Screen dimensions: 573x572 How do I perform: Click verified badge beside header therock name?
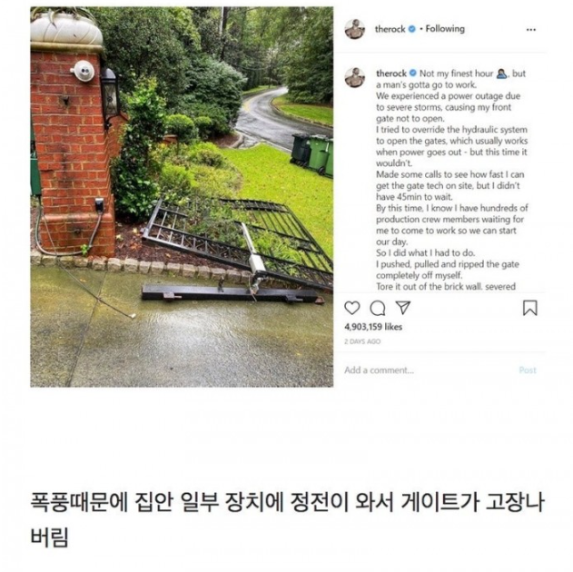412,29
